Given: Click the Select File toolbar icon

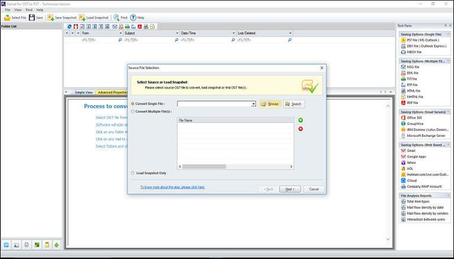Looking at the screenshot, I should pyautogui.click(x=7, y=18).
